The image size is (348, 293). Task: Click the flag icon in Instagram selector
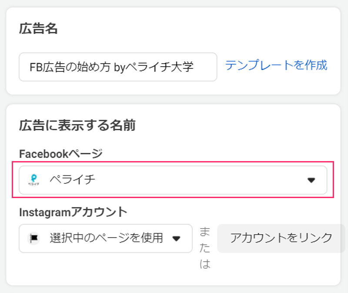click(x=33, y=238)
